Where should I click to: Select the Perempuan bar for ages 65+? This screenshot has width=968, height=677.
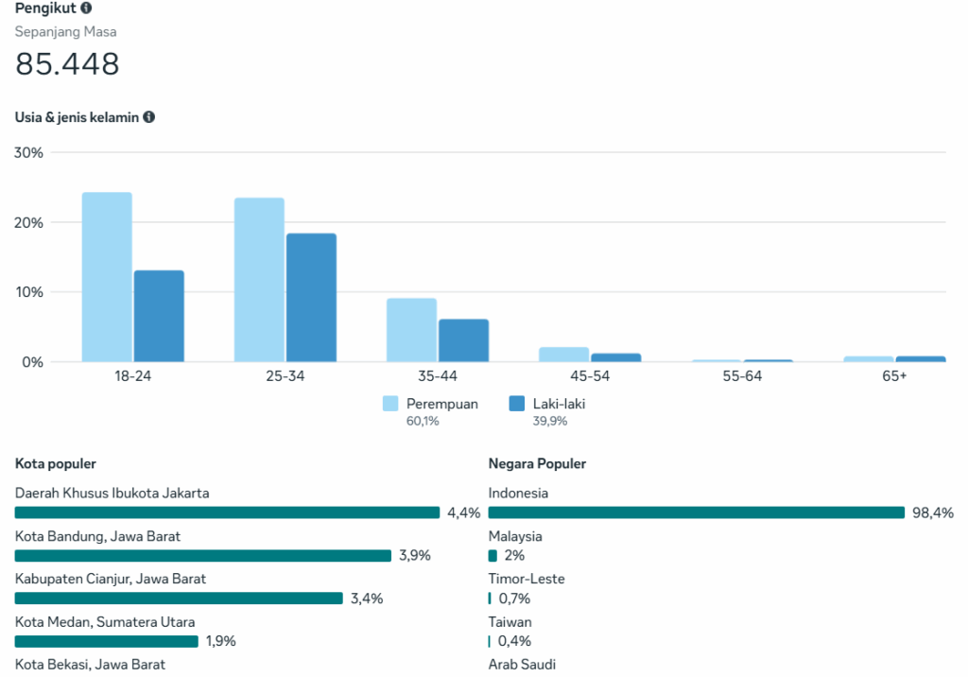[869, 359]
